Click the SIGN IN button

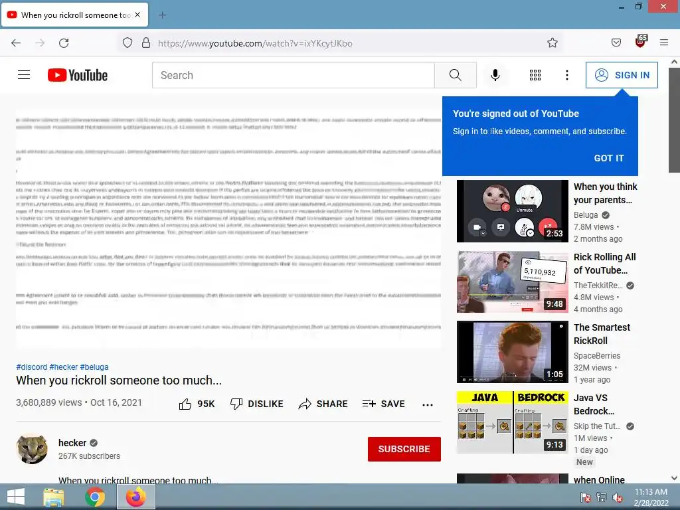pyautogui.click(x=622, y=75)
